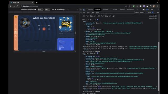Open a new browser tab
The width and height of the screenshot is (168, 94).
pos(37,3)
